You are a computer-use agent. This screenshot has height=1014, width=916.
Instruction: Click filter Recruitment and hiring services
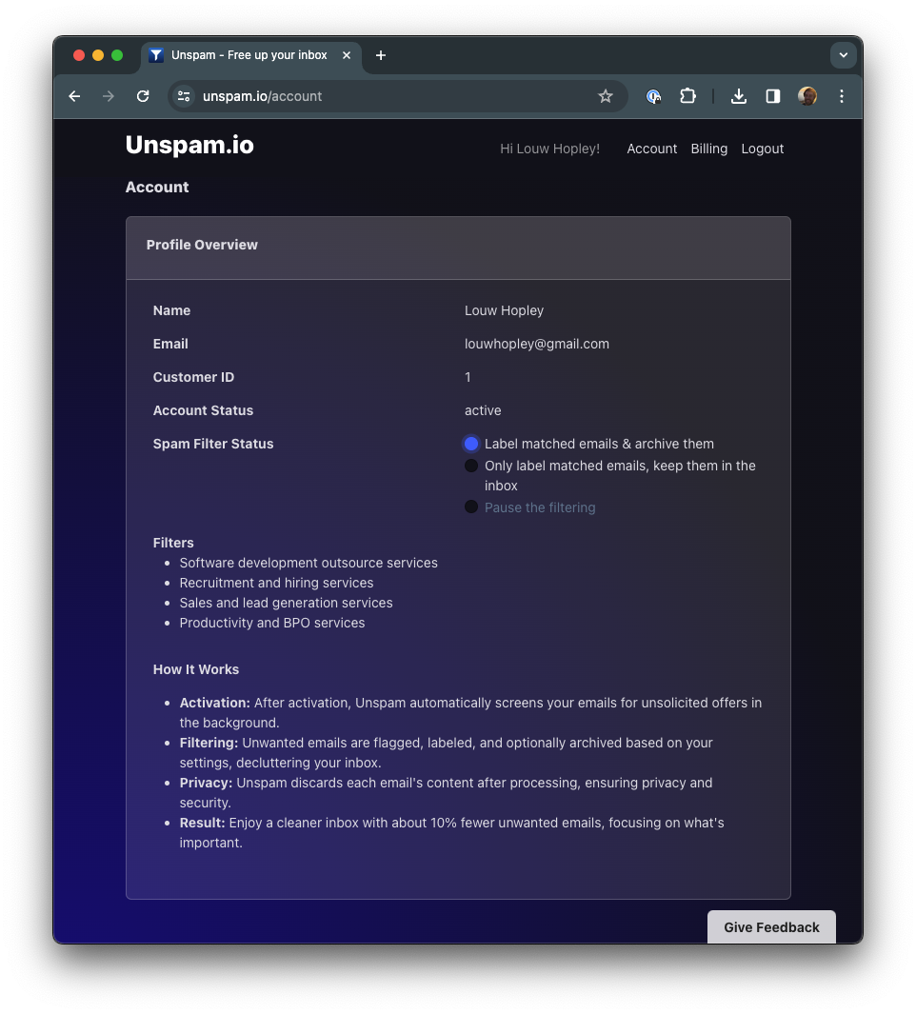point(276,583)
